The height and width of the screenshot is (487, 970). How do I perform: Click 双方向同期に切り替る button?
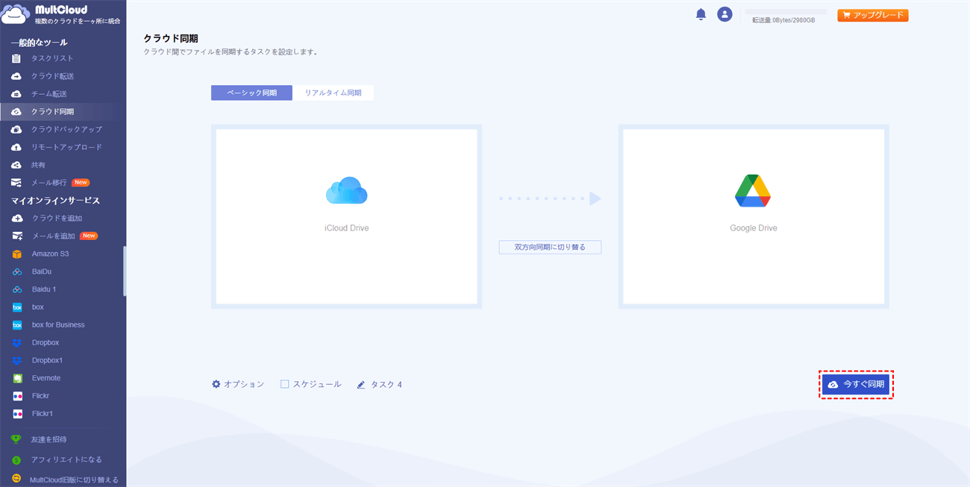pos(550,247)
